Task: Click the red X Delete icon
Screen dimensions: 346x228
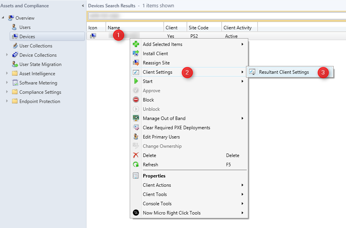Action: [136, 155]
